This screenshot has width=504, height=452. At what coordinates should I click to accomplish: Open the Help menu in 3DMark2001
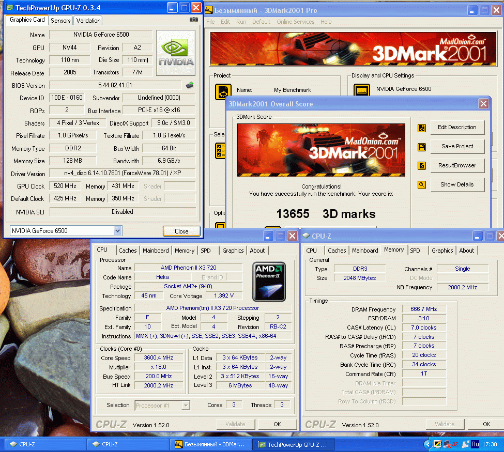(326, 22)
